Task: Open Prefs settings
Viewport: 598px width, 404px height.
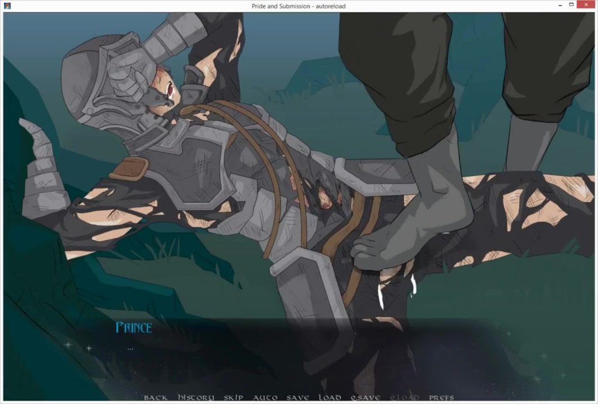Action: [x=441, y=397]
